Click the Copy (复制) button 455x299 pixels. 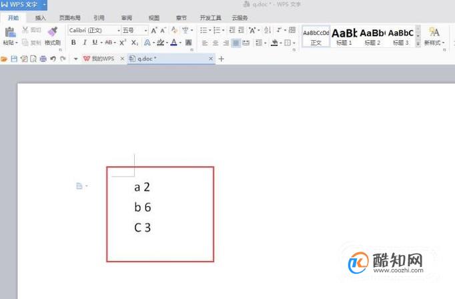(x=31, y=43)
